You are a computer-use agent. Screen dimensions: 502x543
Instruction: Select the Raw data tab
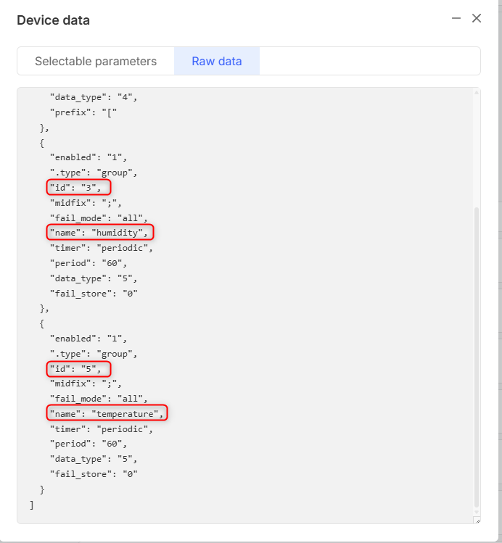217,61
